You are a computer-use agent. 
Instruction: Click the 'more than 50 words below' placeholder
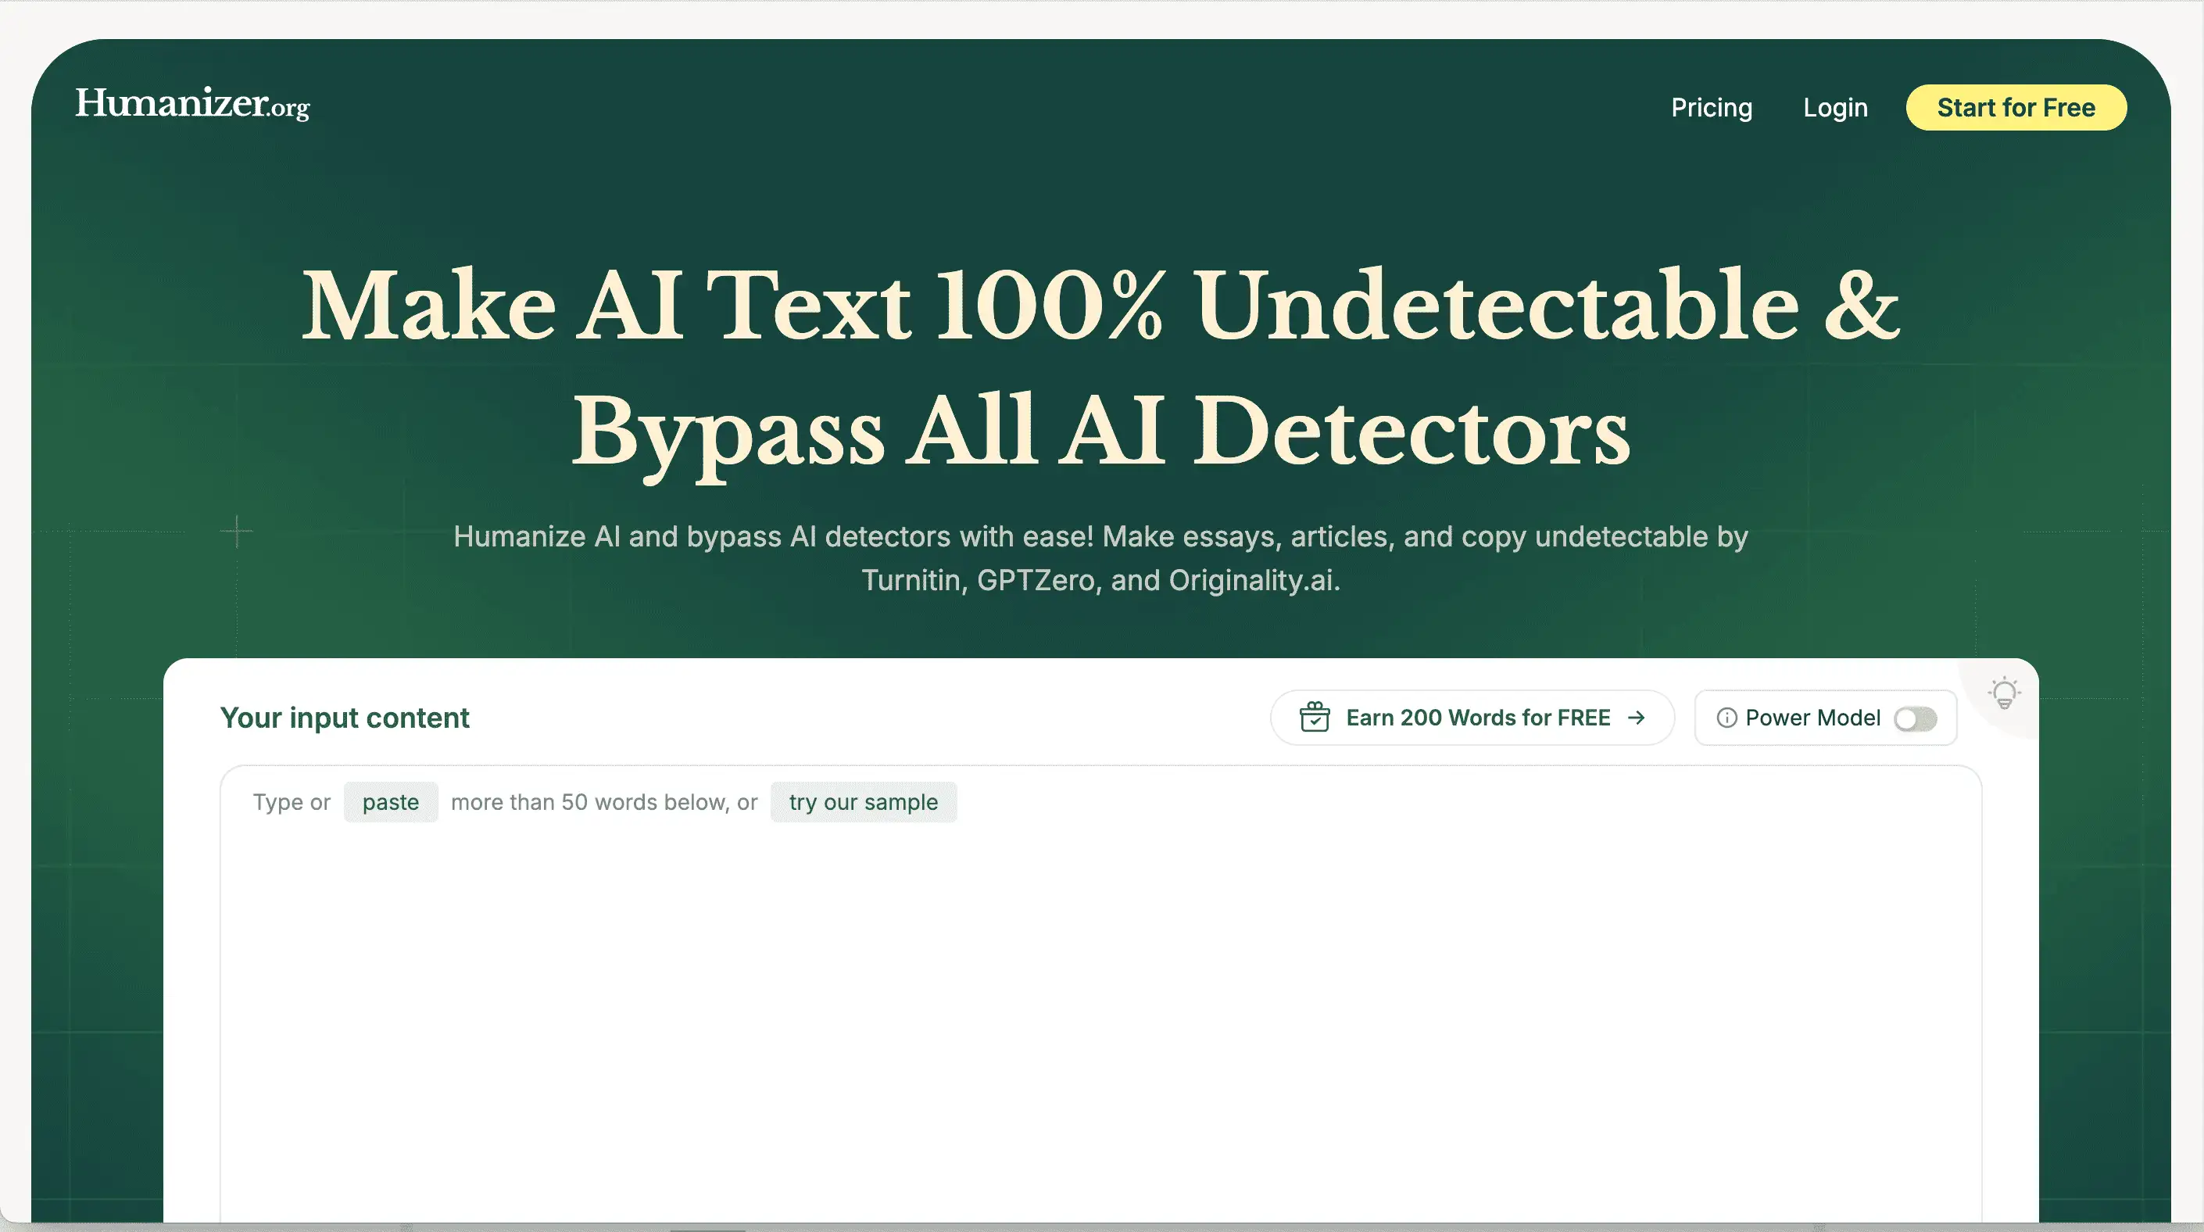pos(603,801)
